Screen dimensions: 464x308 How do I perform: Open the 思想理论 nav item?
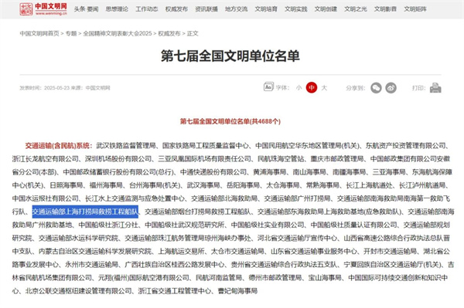tap(117, 9)
